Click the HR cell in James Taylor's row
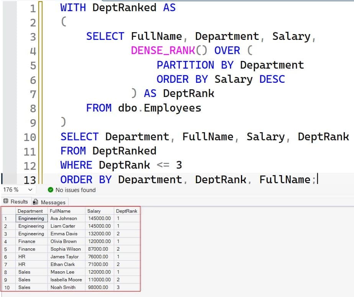Screen dimensions: 354x297 [x=31, y=257]
